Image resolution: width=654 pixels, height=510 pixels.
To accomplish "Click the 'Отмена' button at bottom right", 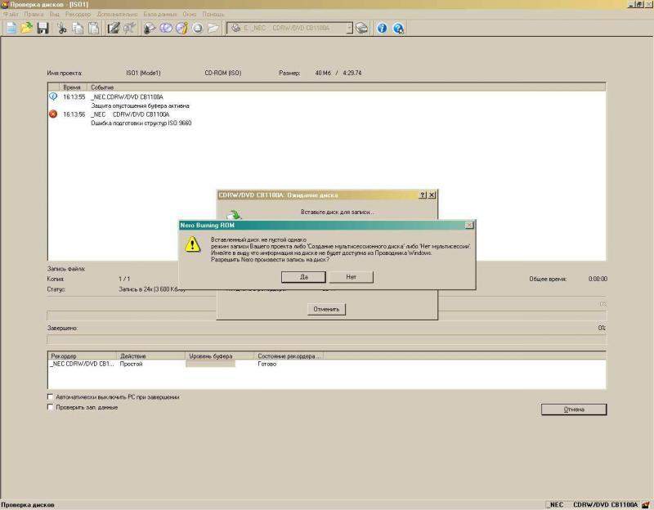I will click(573, 409).
